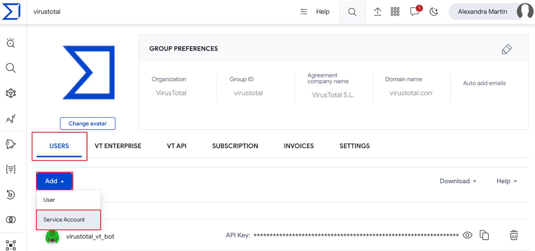Image resolution: width=535 pixels, height=251 pixels.
Task: Click the virustotal title in the header
Action: point(47,12)
